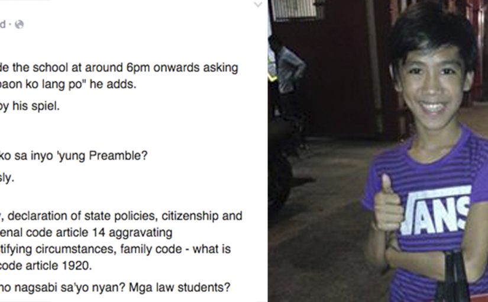Click the line about declaration of state policies
This screenshot has height=302, width=488.
click(121, 216)
